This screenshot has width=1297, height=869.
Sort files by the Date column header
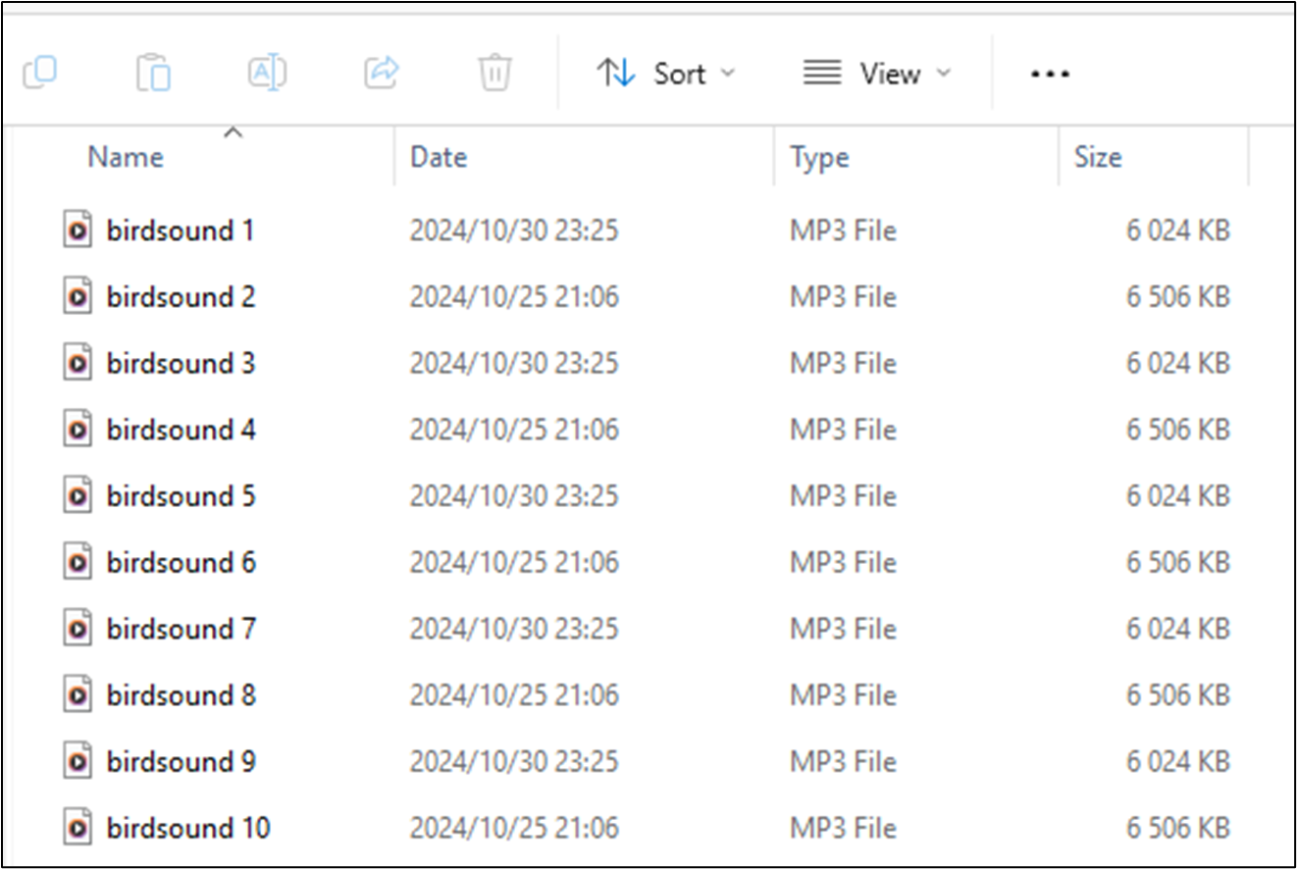coord(439,157)
